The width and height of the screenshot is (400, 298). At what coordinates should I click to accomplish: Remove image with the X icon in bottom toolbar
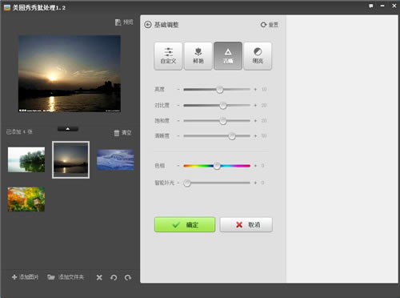[99, 278]
